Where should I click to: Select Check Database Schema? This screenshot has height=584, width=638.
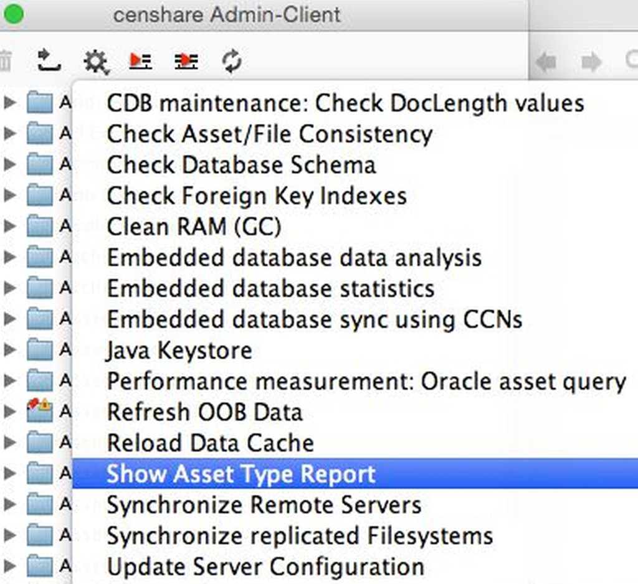[241, 165]
